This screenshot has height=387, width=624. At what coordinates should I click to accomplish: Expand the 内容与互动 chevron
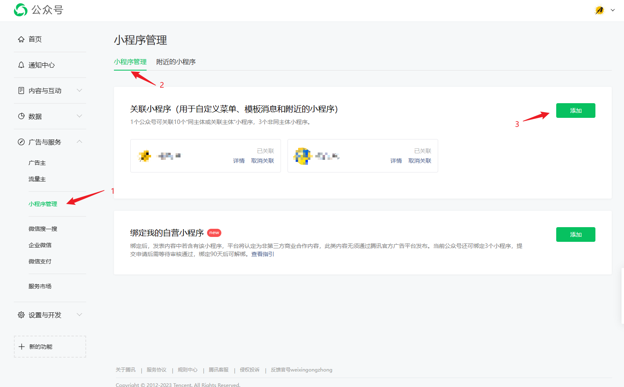tap(80, 91)
